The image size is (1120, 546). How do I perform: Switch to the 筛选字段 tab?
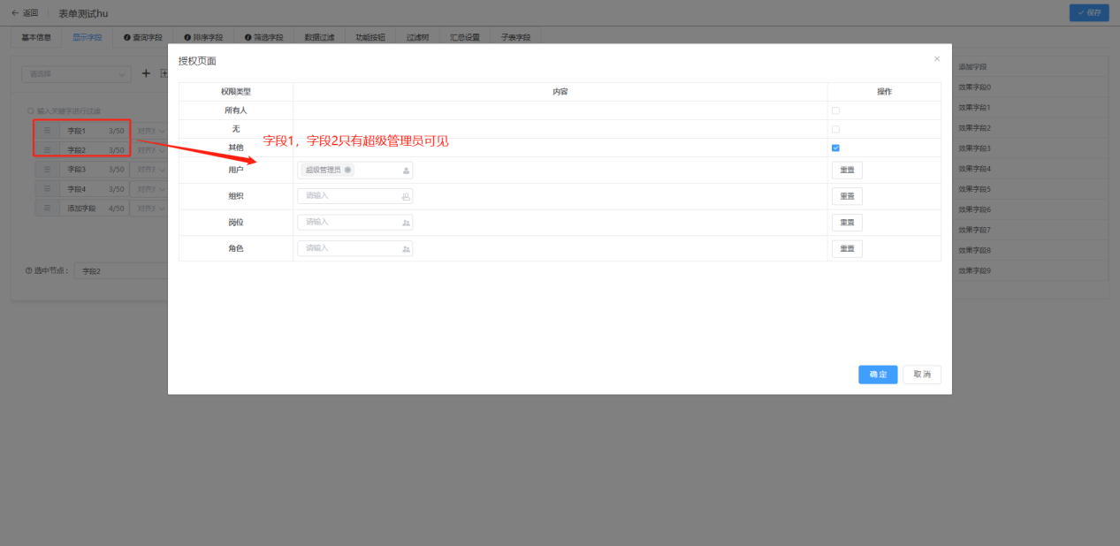264,38
